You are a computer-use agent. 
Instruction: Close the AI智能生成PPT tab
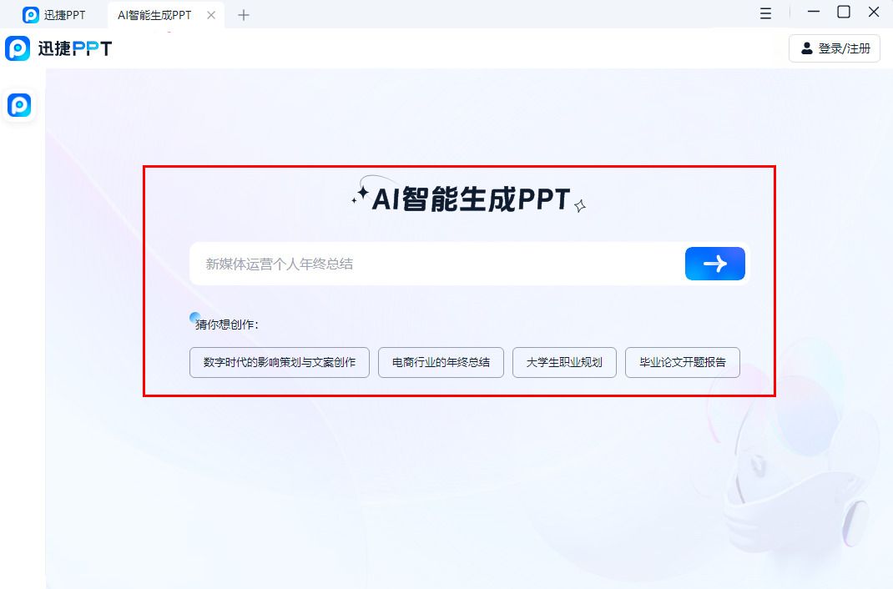[211, 15]
